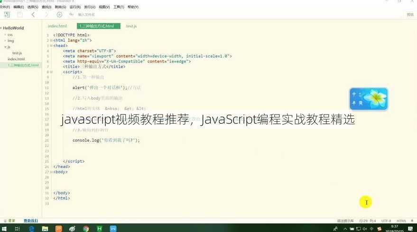Expand the css folder in project tree
Viewport: 417px width, 232px height.
tap(5, 35)
